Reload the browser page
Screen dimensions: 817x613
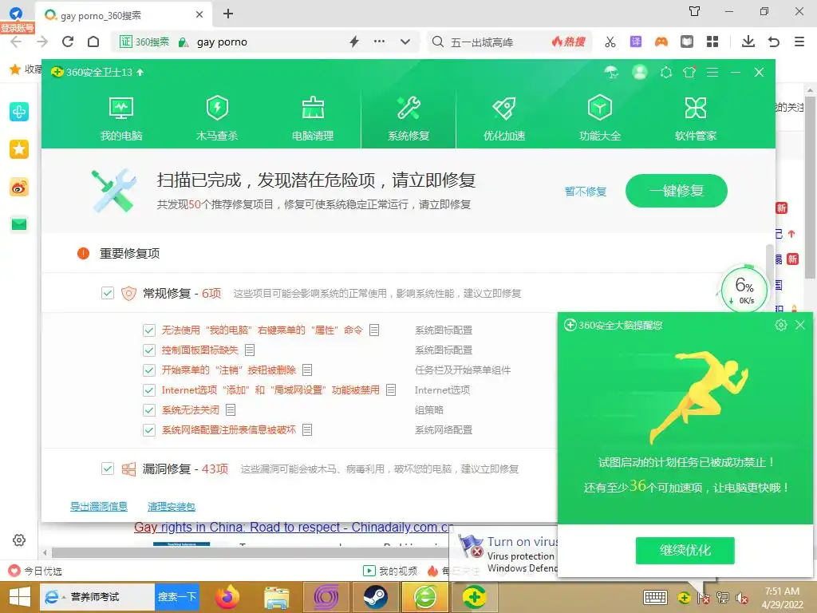coord(68,42)
